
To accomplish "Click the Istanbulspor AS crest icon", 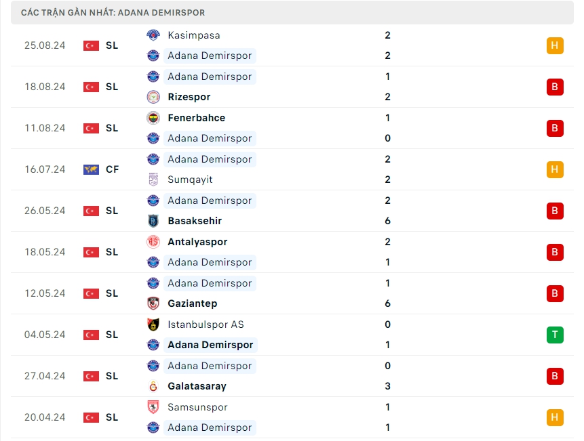I will (153, 324).
